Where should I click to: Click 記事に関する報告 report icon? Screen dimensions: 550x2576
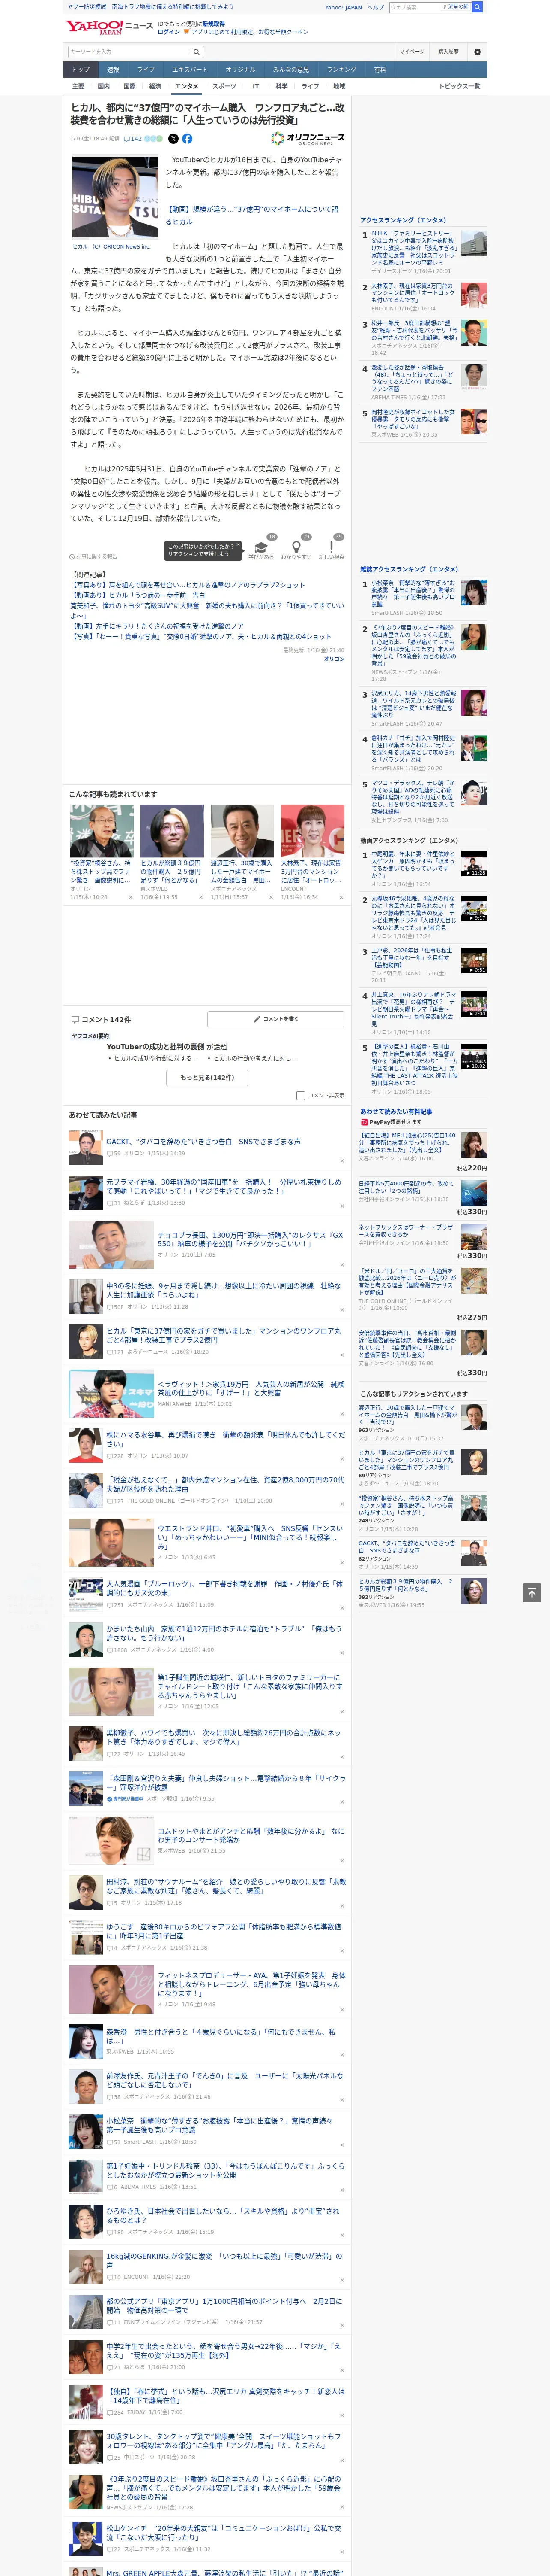93,556
